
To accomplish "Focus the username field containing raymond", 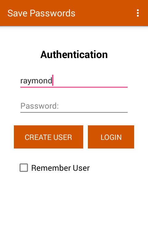I will pos(74,81).
